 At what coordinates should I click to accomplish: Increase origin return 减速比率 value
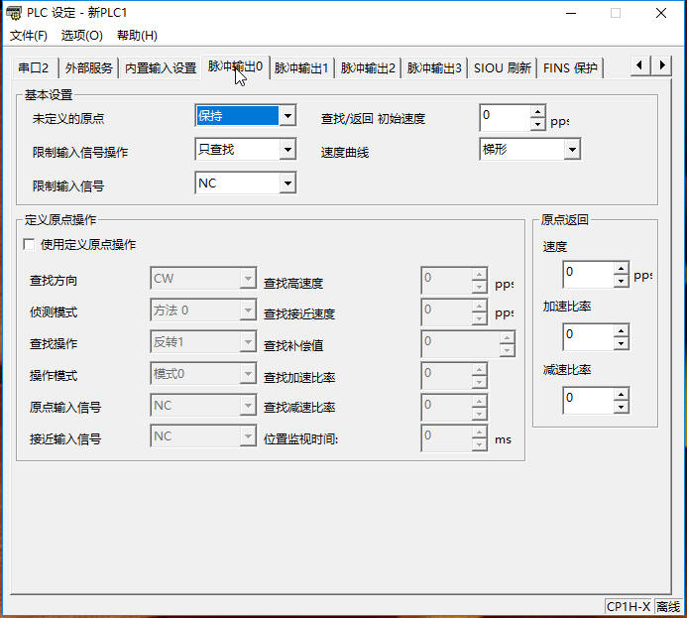click(621, 394)
